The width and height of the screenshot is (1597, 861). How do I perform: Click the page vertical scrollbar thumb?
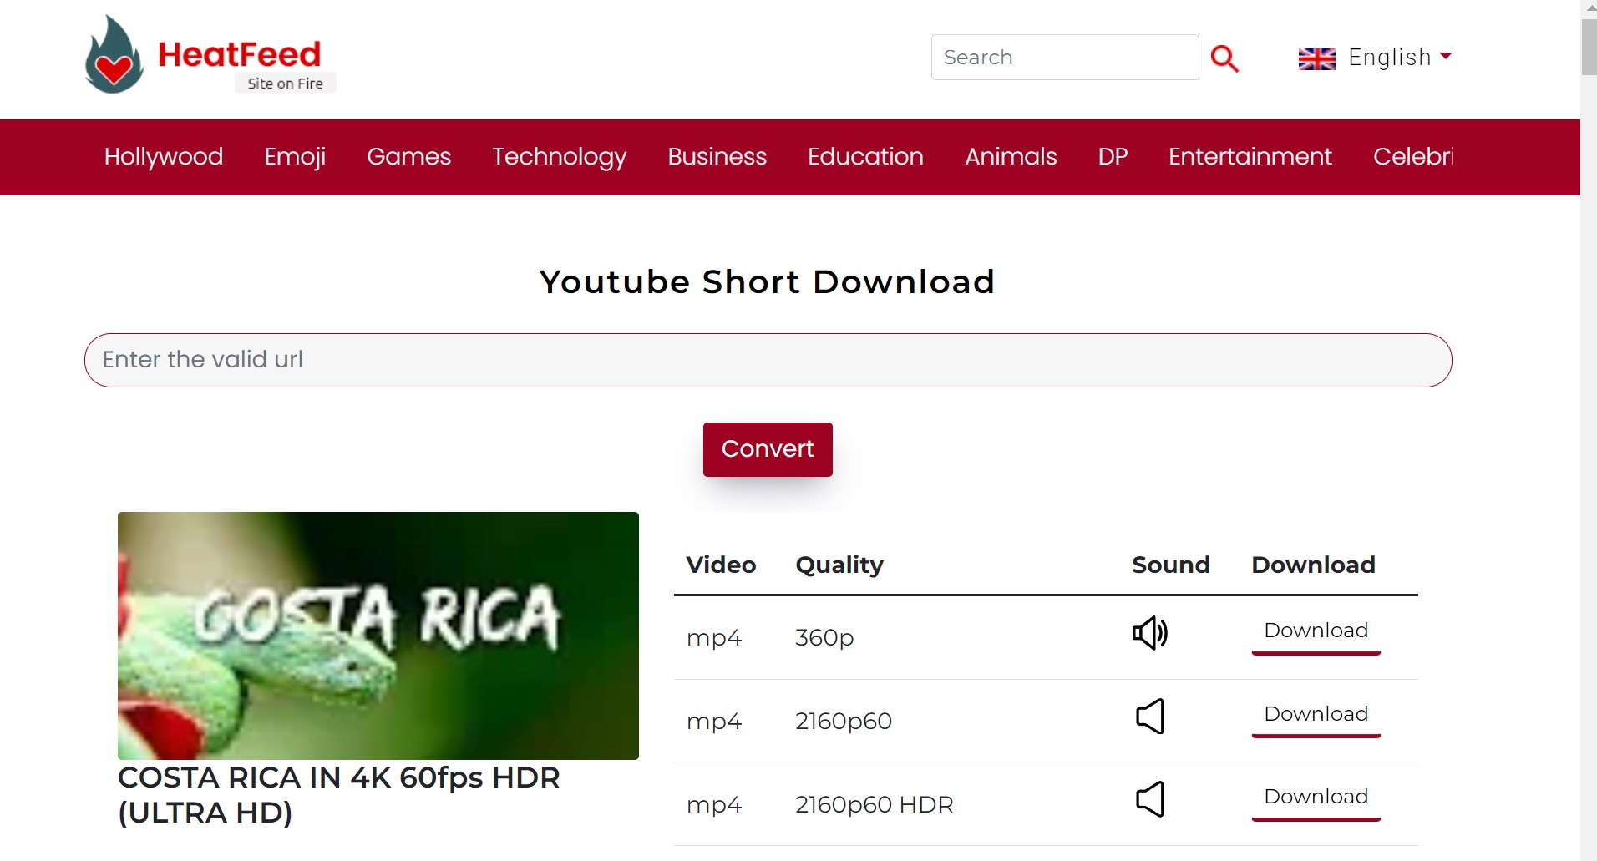coord(1589,47)
